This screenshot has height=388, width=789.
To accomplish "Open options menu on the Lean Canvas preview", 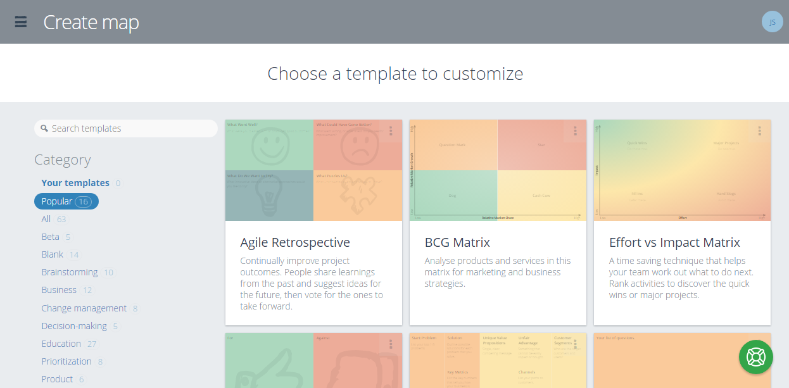I will point(575,343).
